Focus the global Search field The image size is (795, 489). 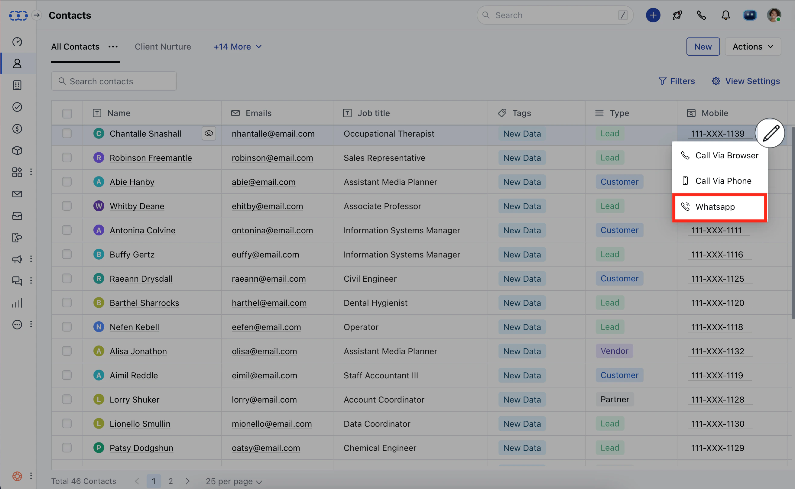tap(555, 15)
